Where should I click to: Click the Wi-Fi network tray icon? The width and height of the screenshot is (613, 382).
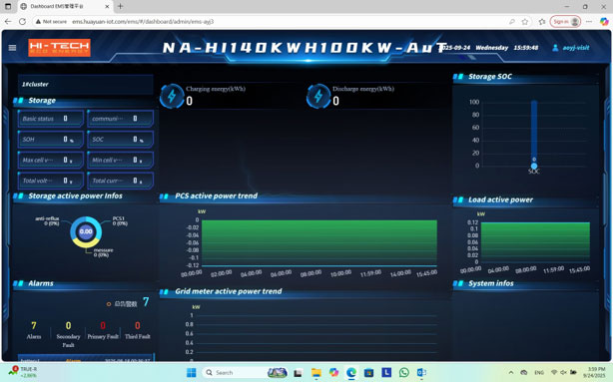pos(553,372)
